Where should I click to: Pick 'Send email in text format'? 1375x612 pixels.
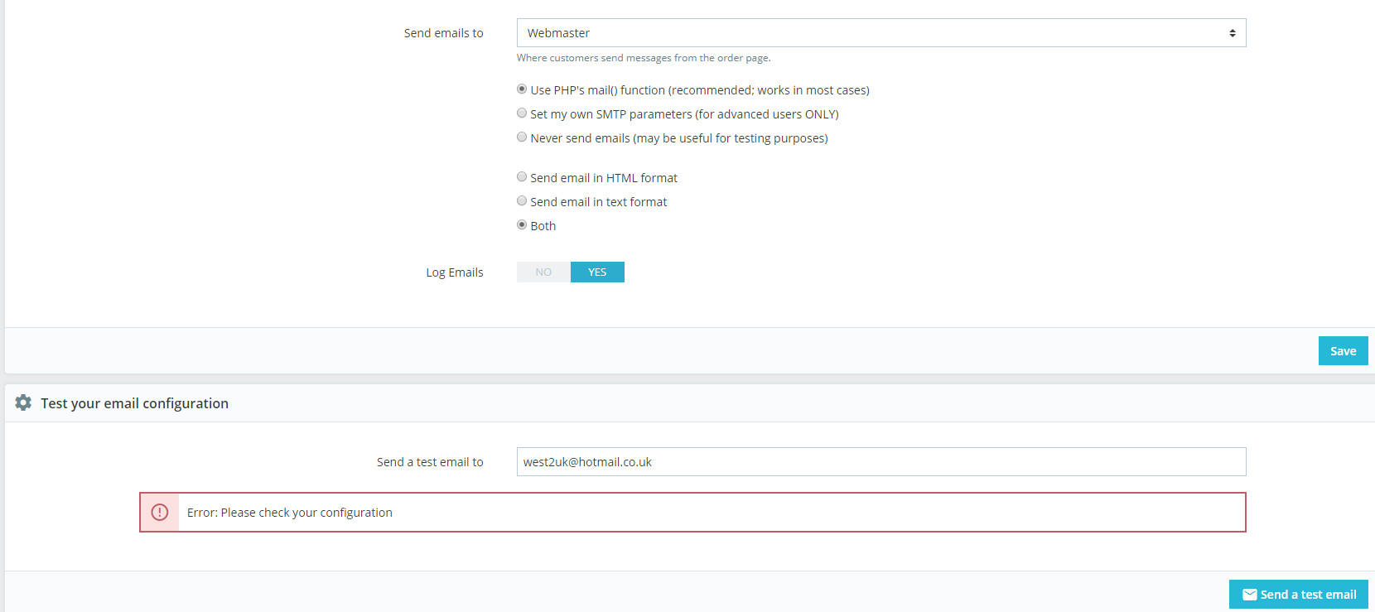522,201
